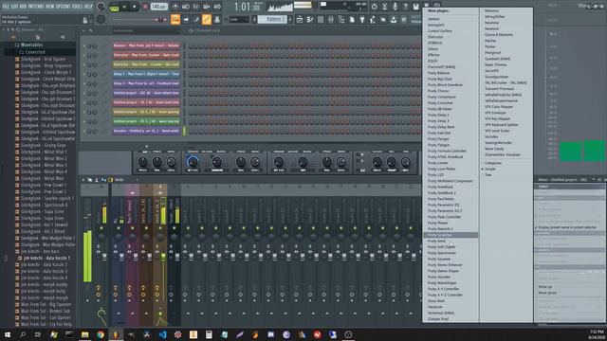Click the taskbar search icon
The image size is (607, 341).
[x=23, y=334]
